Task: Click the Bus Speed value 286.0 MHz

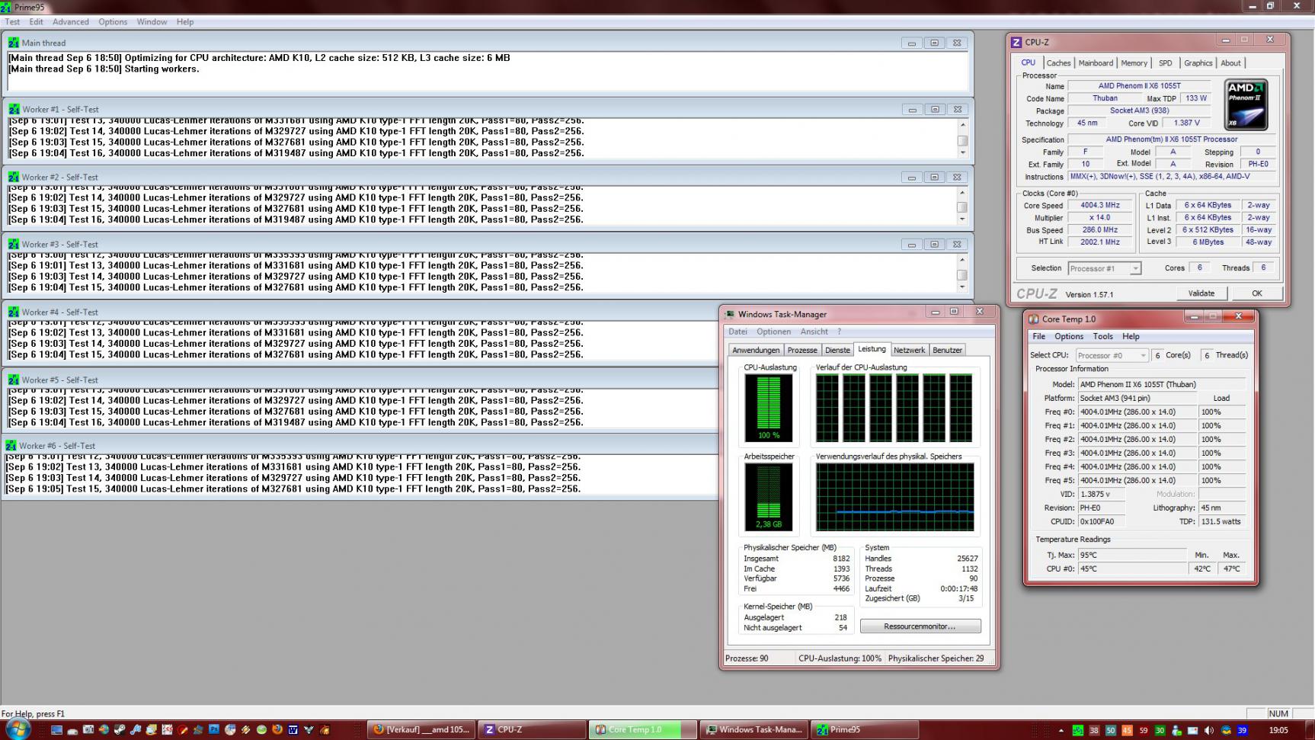Action: point(1099,230)
